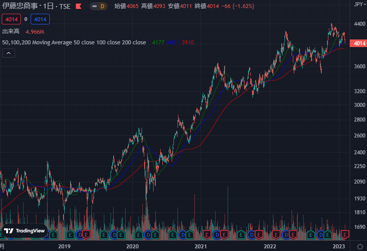Click the 始値4065 open value
Image resolution: width=367 pixels, height=251 pixels.
click(x=126, y=6)
